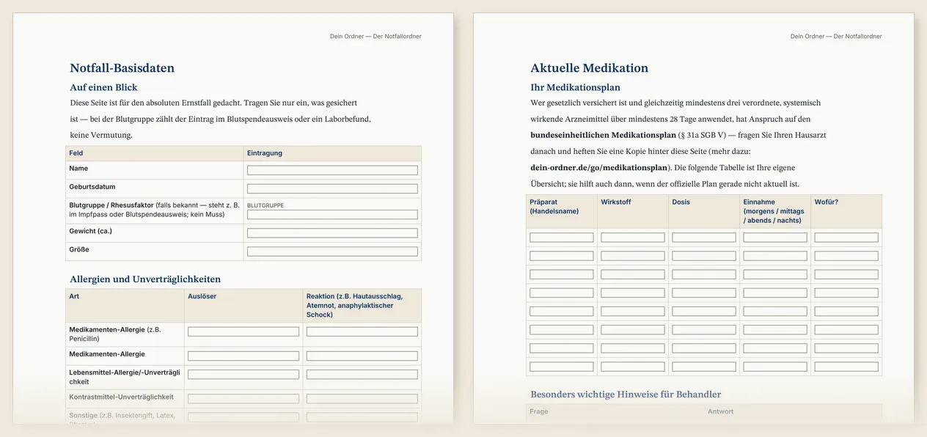Click first Wofür? field in medication table
Screen dimensions: 927x437
coord(846,238)
